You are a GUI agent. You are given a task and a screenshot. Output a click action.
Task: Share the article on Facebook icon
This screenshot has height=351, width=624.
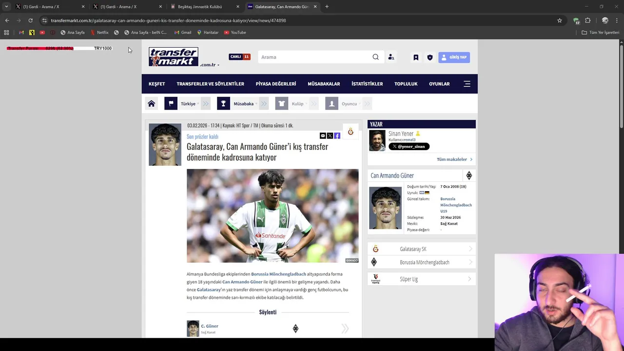[x=337, y=136]
